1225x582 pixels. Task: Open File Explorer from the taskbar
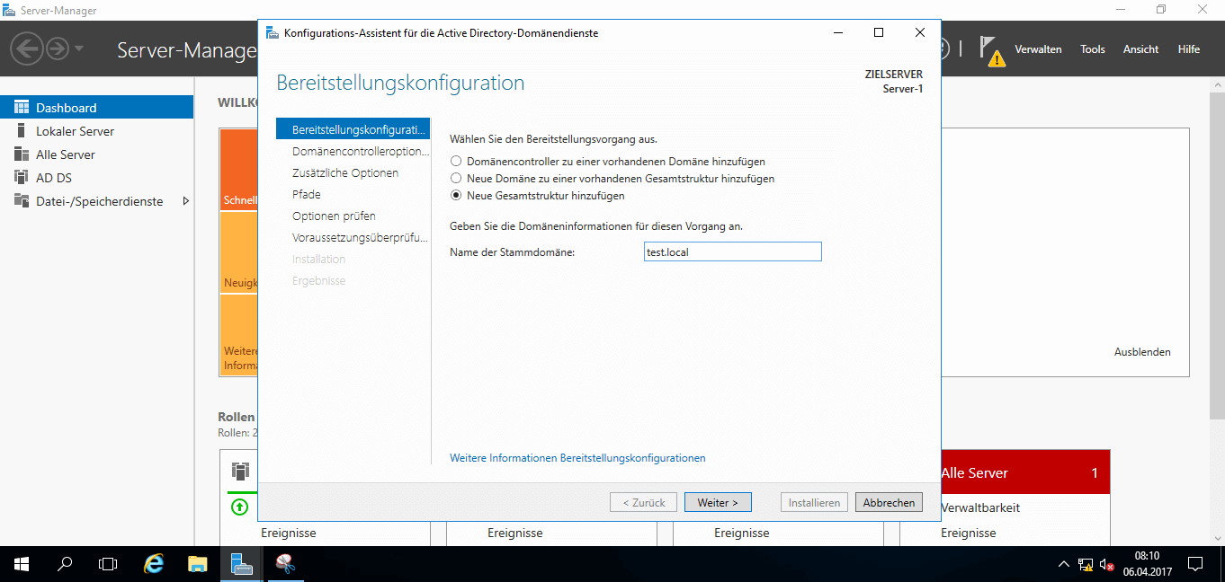[198, 564]
